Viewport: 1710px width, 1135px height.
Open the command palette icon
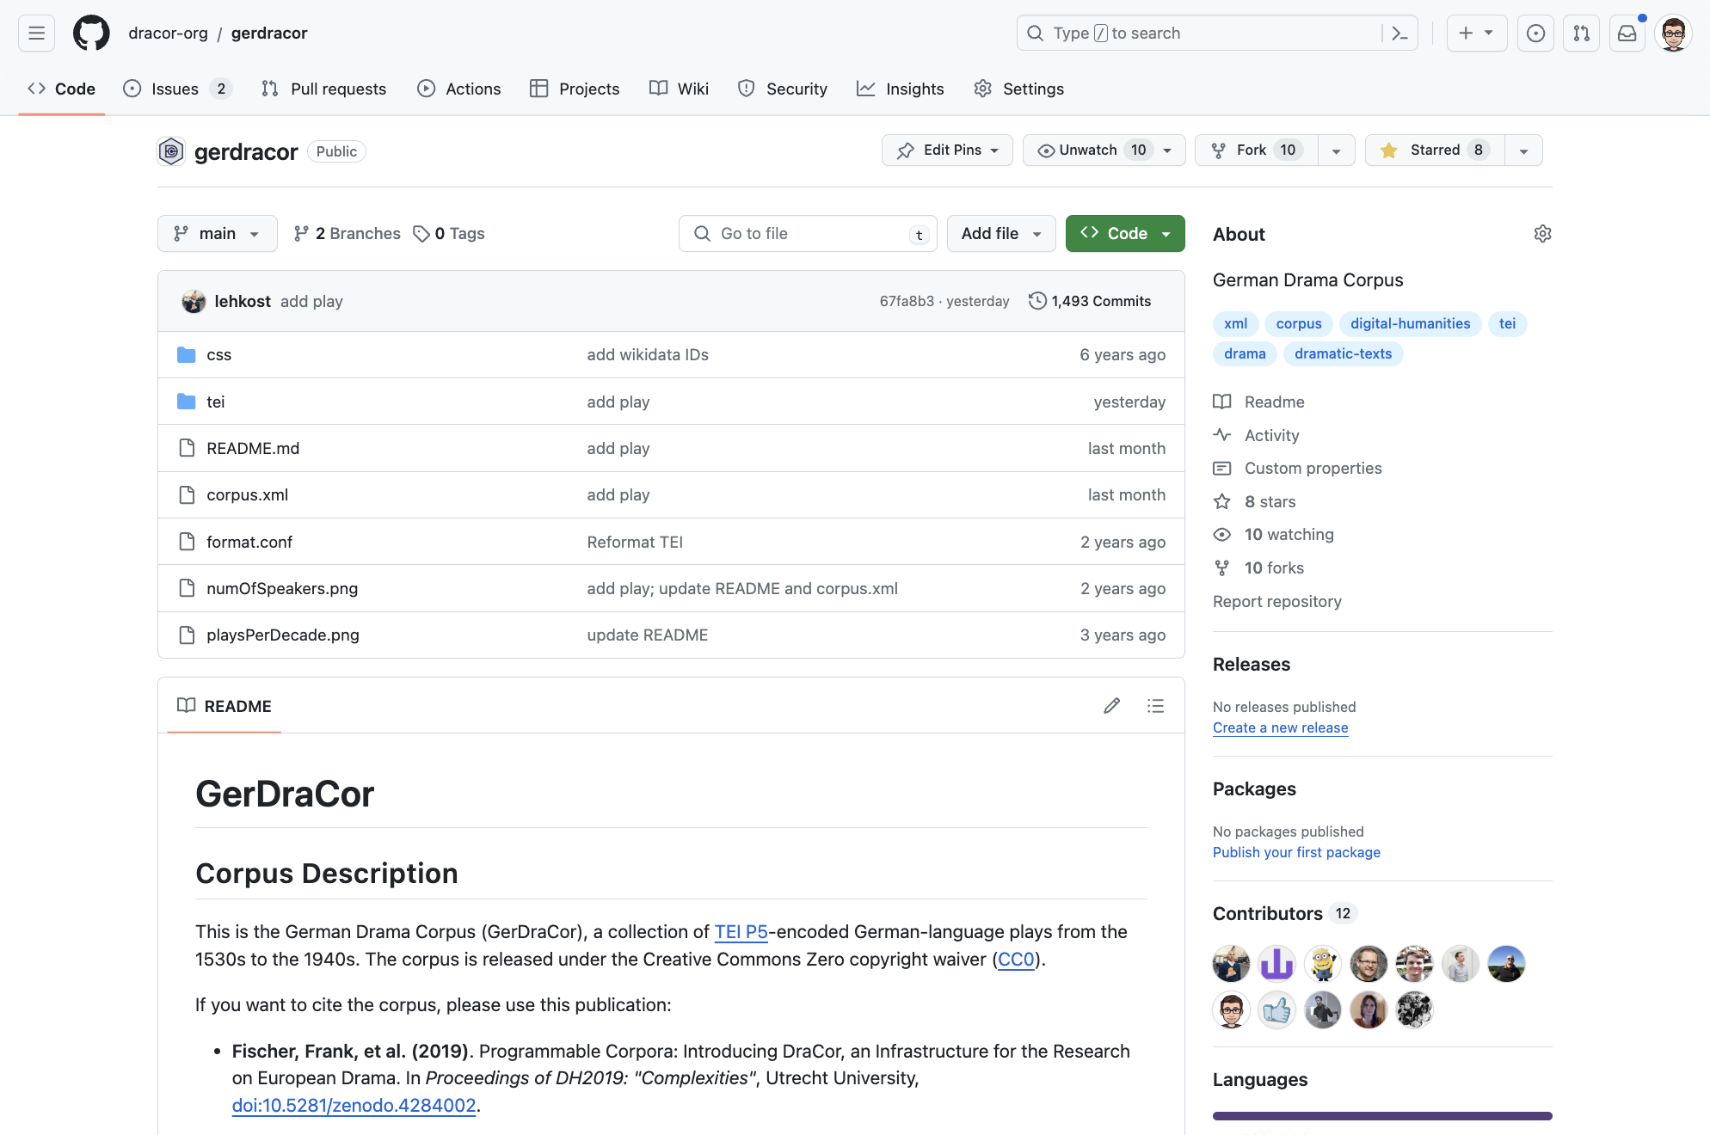click(1399, 33)
